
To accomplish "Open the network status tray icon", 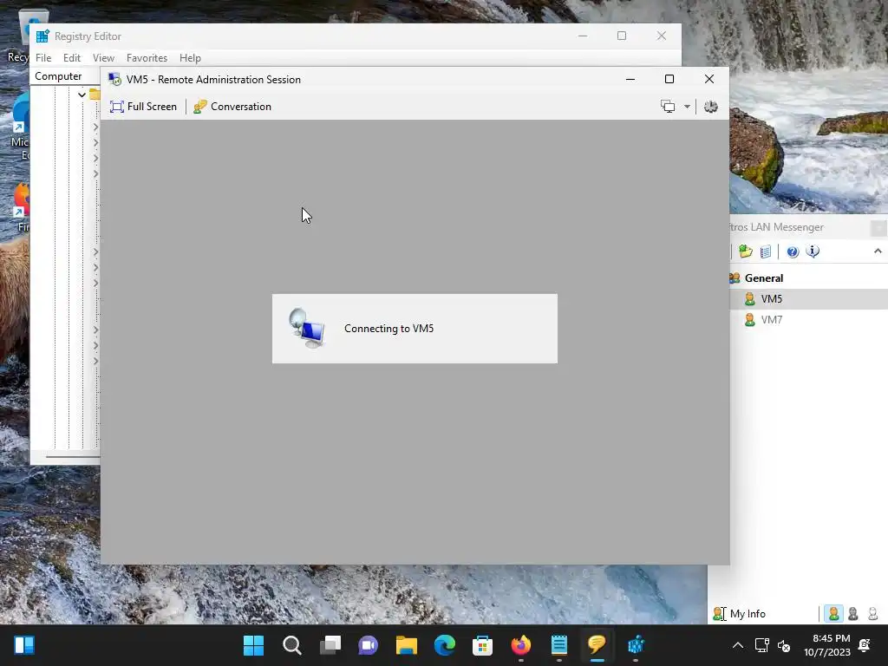I will click(762, 645).
